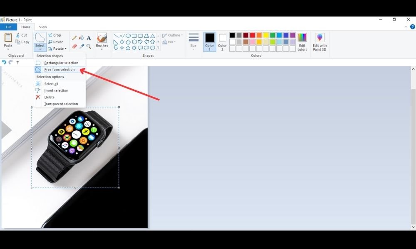
Task: Click the Cut button
Action: pos(22,35)
